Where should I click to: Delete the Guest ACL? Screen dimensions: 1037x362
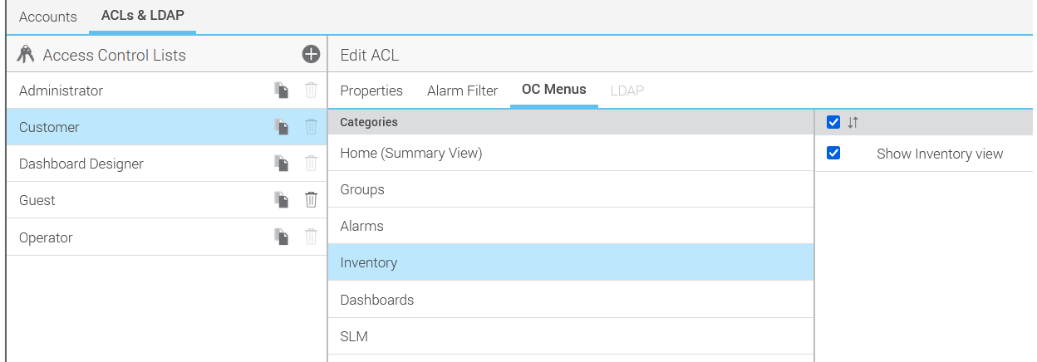click(311, 200)
